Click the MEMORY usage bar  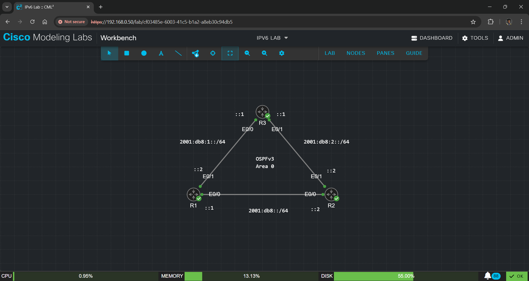[252, 276]
